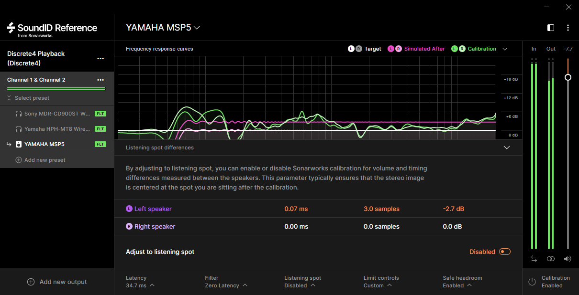Click the FLT badge on Yamaha HPH-MT8
This screenshot has width=579, height=295.
click(x=100, y=129)
